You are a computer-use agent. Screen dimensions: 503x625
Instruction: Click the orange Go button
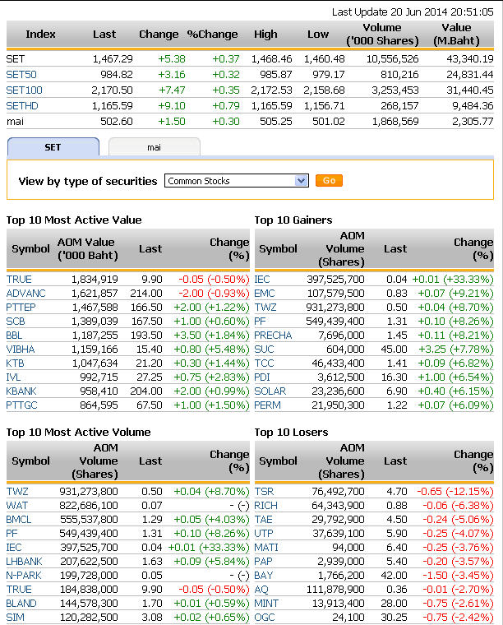tap(329, 181)
